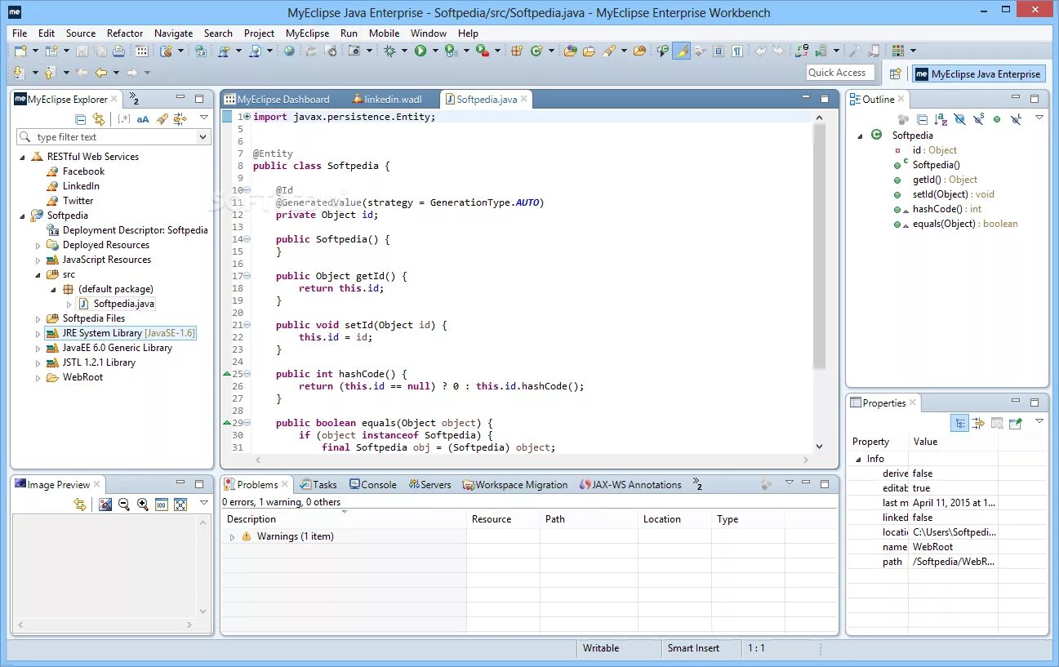Click the Properties pin to selection icon
This screenshot has width=1059, height=667.
(x=1015, y=423)
